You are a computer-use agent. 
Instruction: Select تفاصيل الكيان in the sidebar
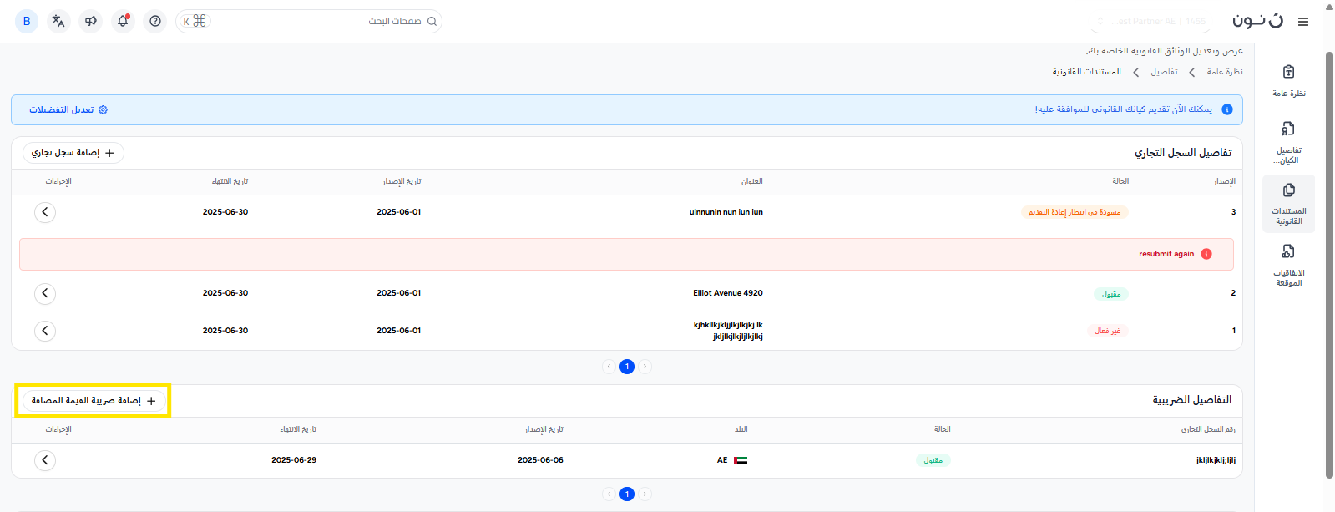(1288, 142)
